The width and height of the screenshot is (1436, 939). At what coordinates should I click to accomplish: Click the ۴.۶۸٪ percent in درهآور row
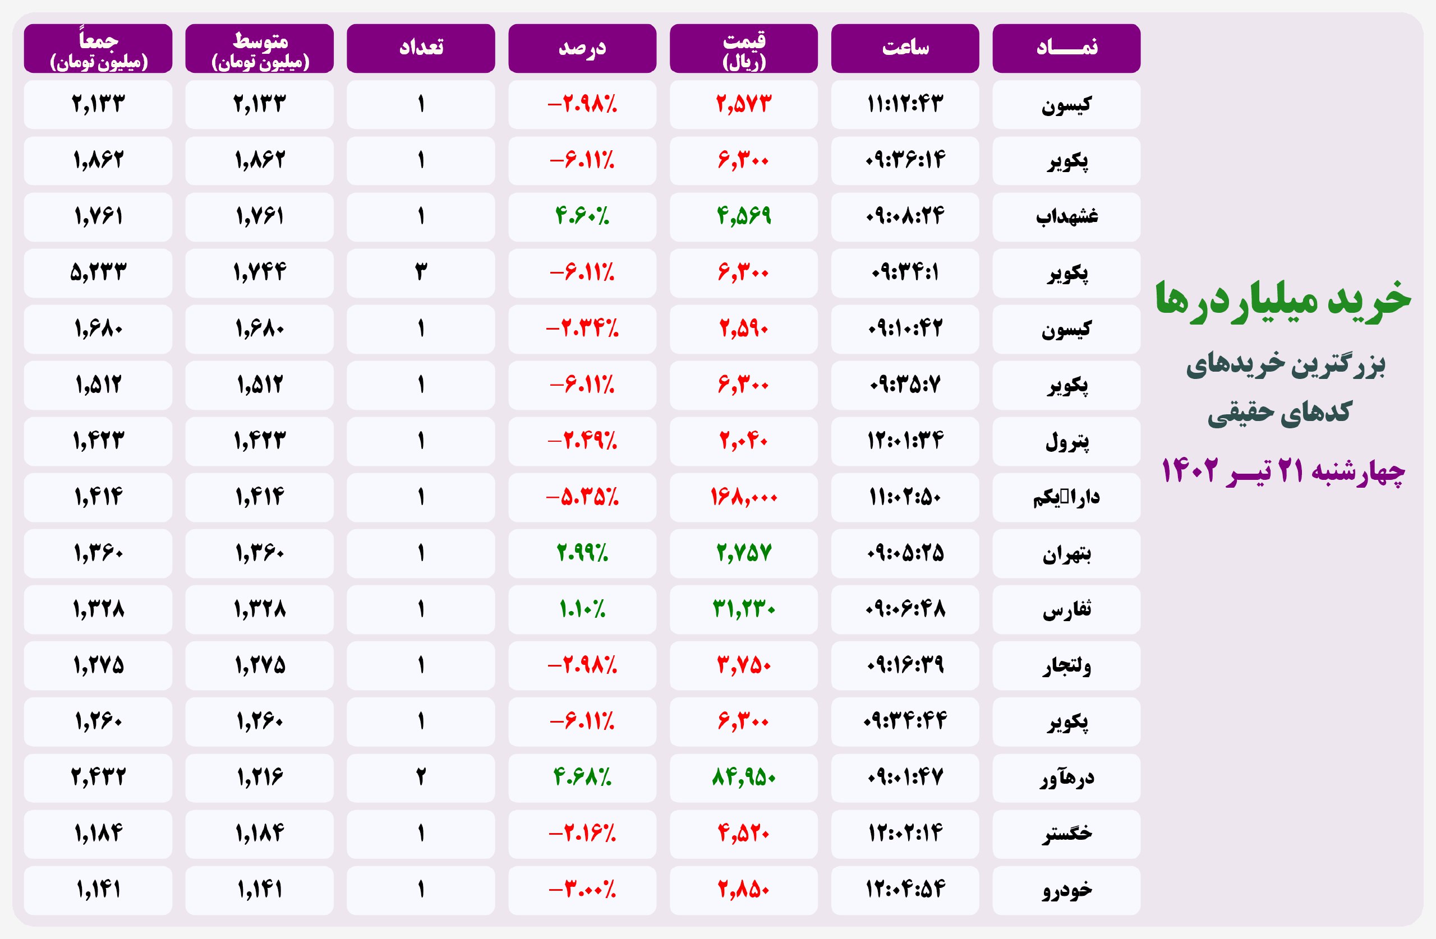click(x=582, y=778)
